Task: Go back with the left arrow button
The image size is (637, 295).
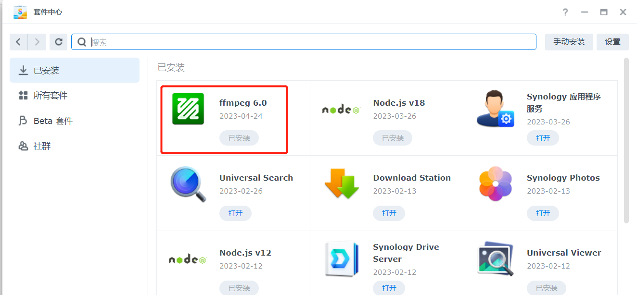Action: 18,42
